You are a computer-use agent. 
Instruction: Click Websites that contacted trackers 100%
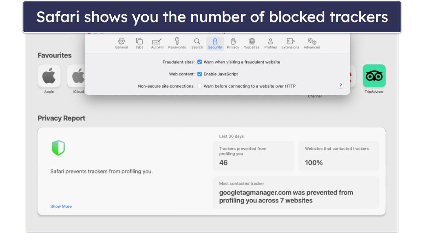(x=339, y=156)
